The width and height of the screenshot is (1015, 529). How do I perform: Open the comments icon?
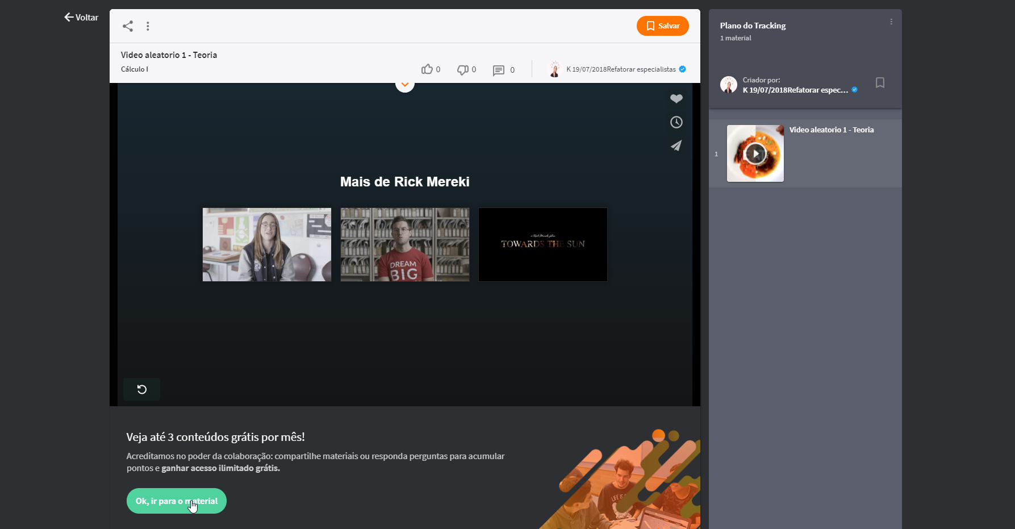(499, 70)
